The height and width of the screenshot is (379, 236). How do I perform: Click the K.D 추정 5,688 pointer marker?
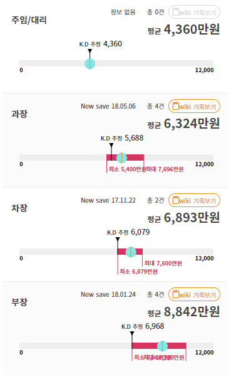(x=111, y=146)
